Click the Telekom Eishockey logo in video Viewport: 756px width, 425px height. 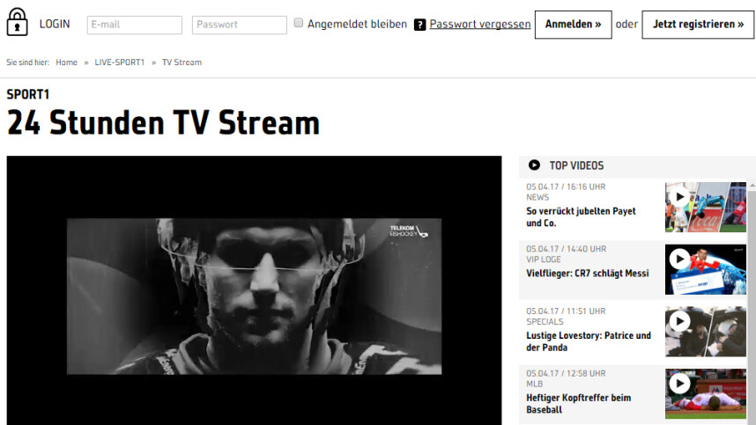click(408, 231)
